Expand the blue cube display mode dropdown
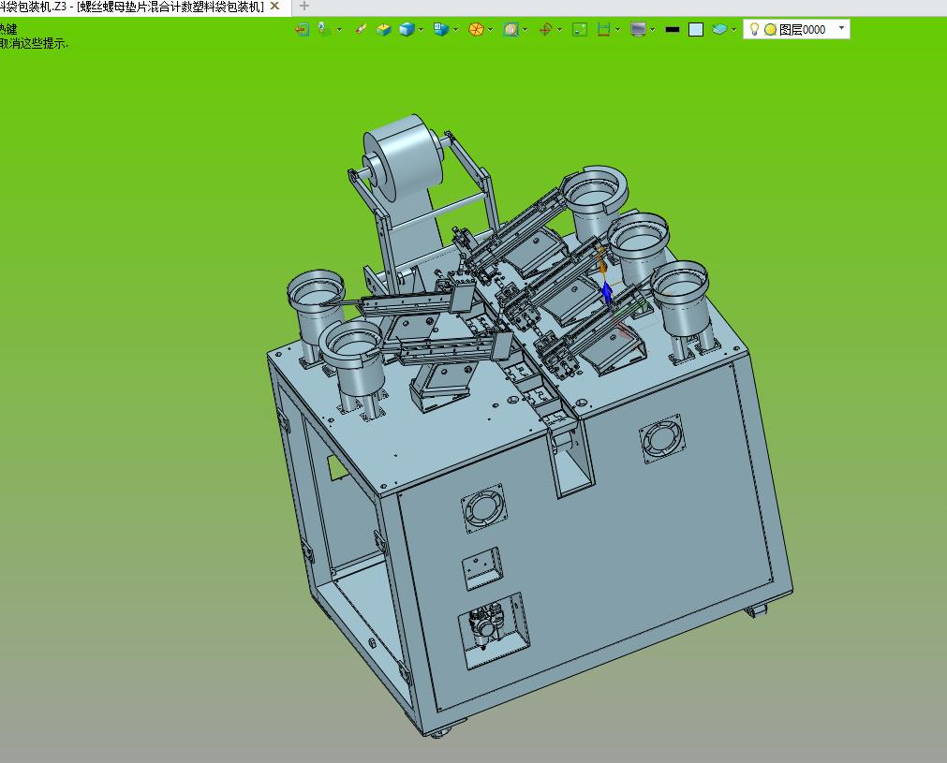Image resolution: width=947 pixels, height=763 pixels. pyautogui.click(x=421, y=30)
